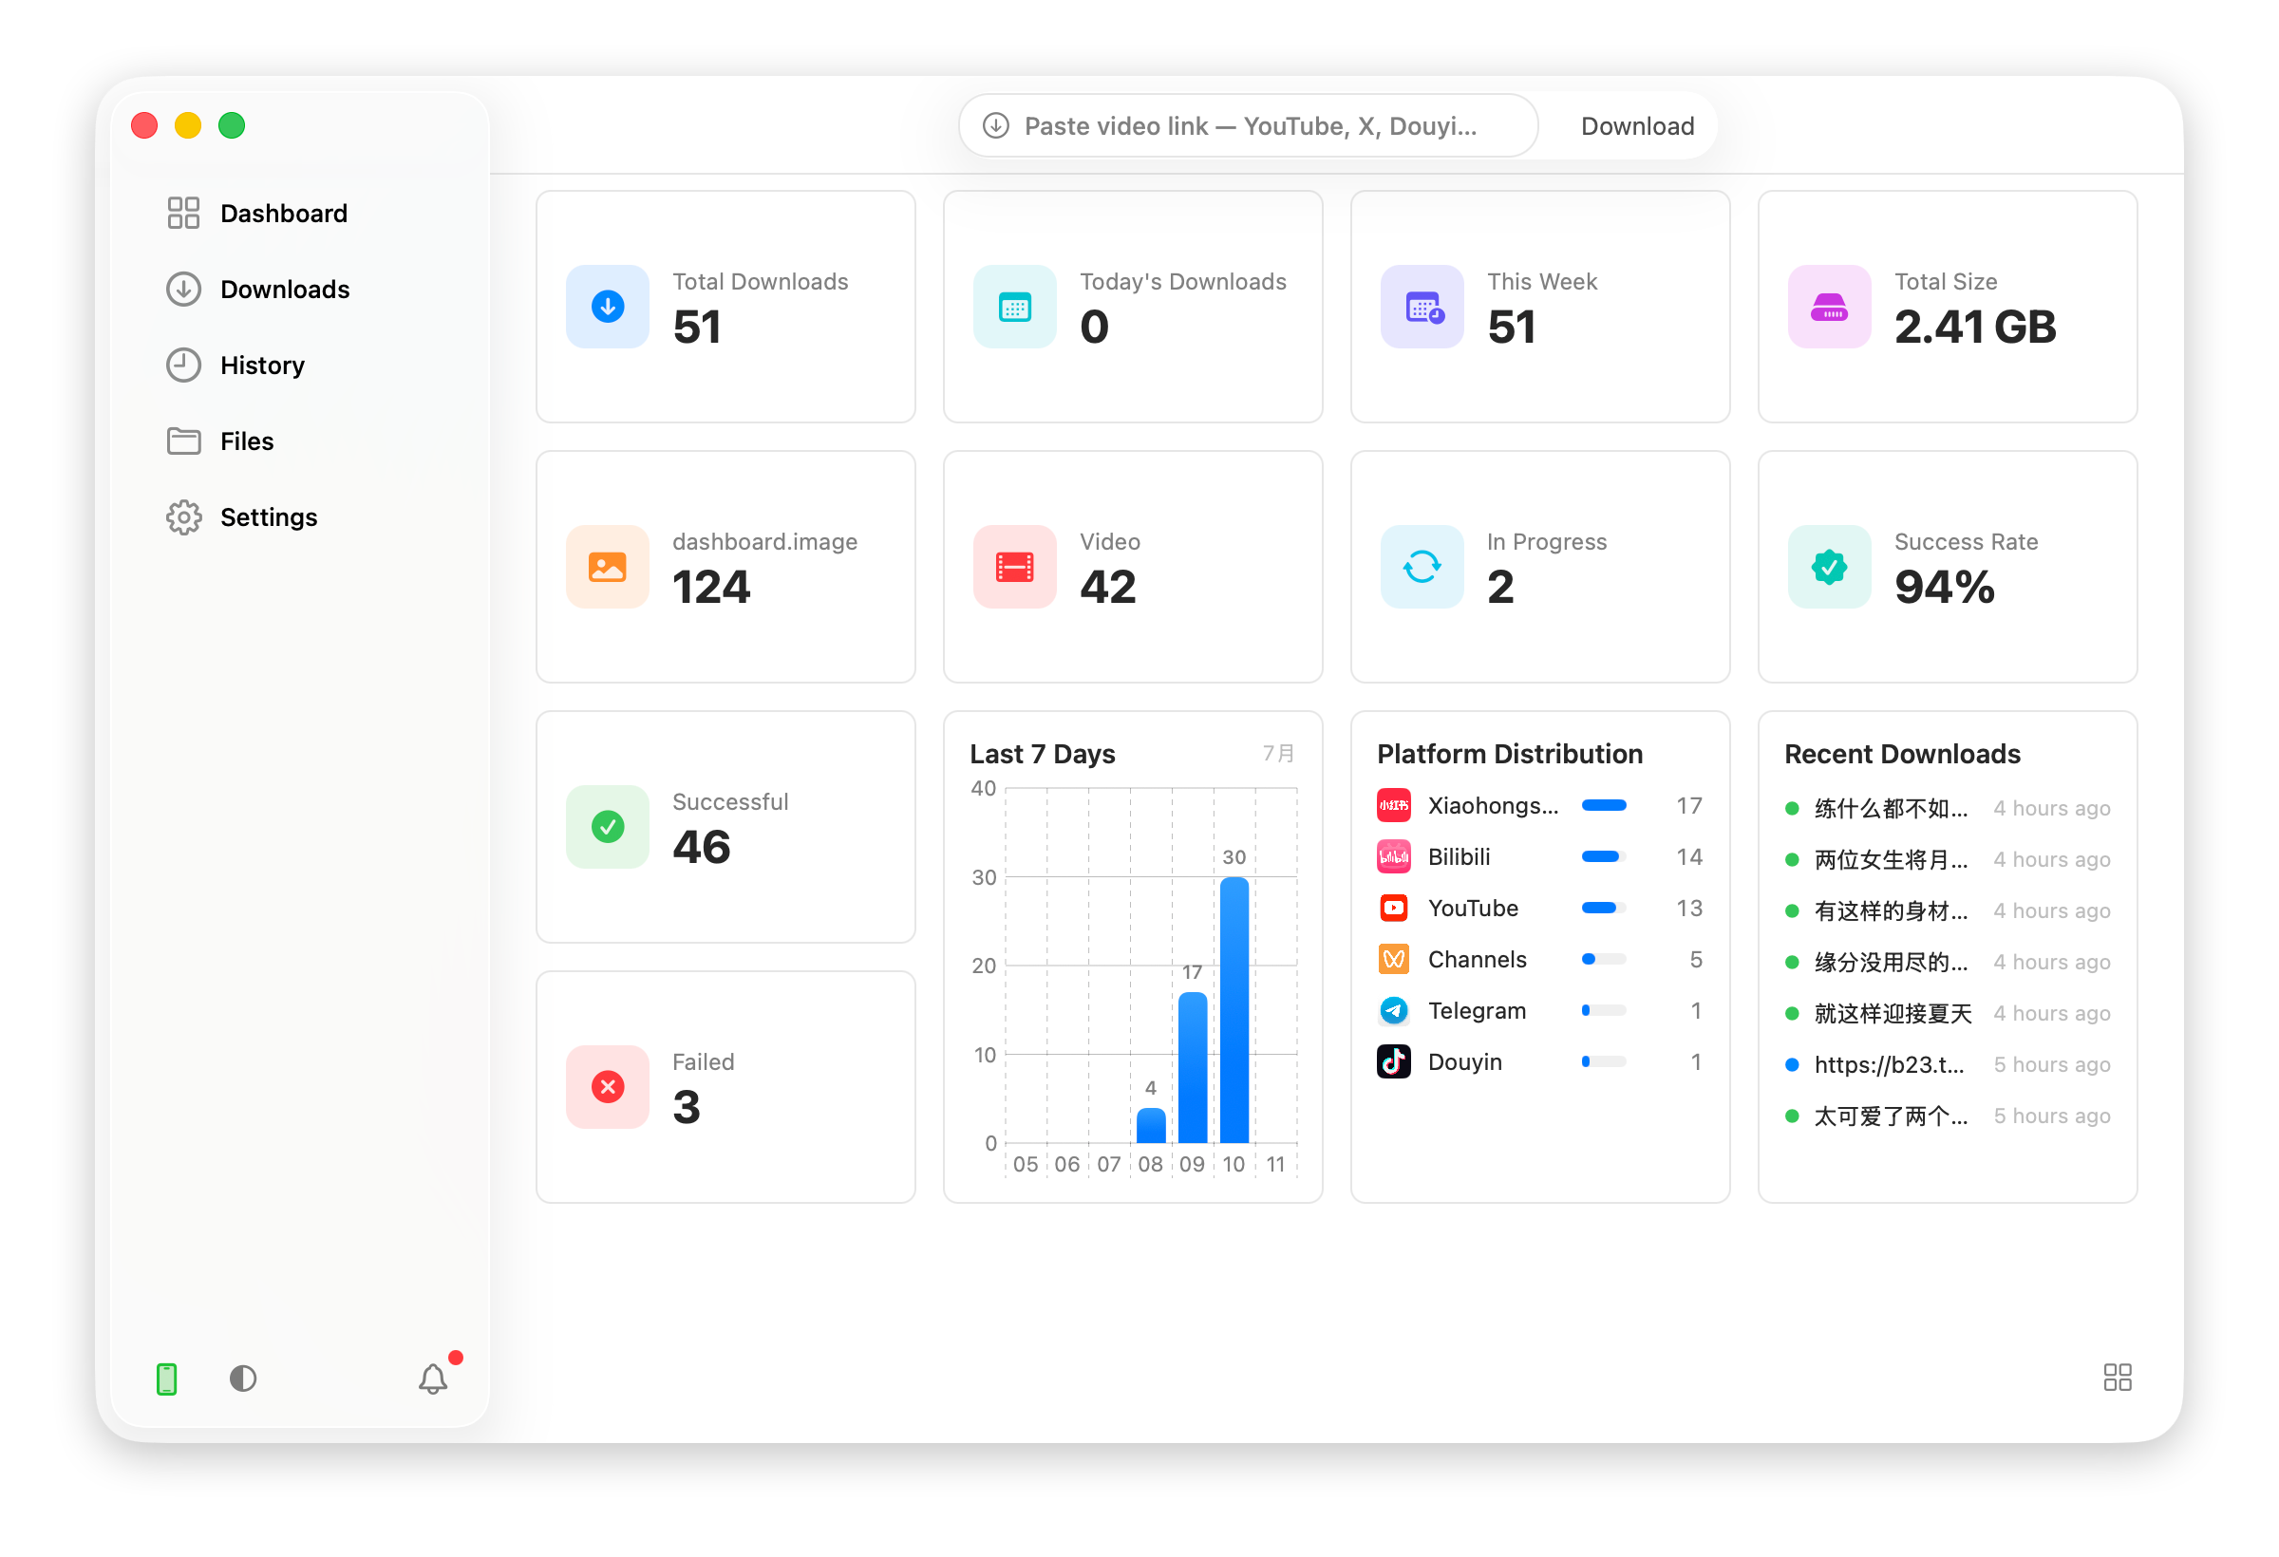Click the YouTube distribution progress bar
2279x1557 pixels.
click(x=1603, y=908)
